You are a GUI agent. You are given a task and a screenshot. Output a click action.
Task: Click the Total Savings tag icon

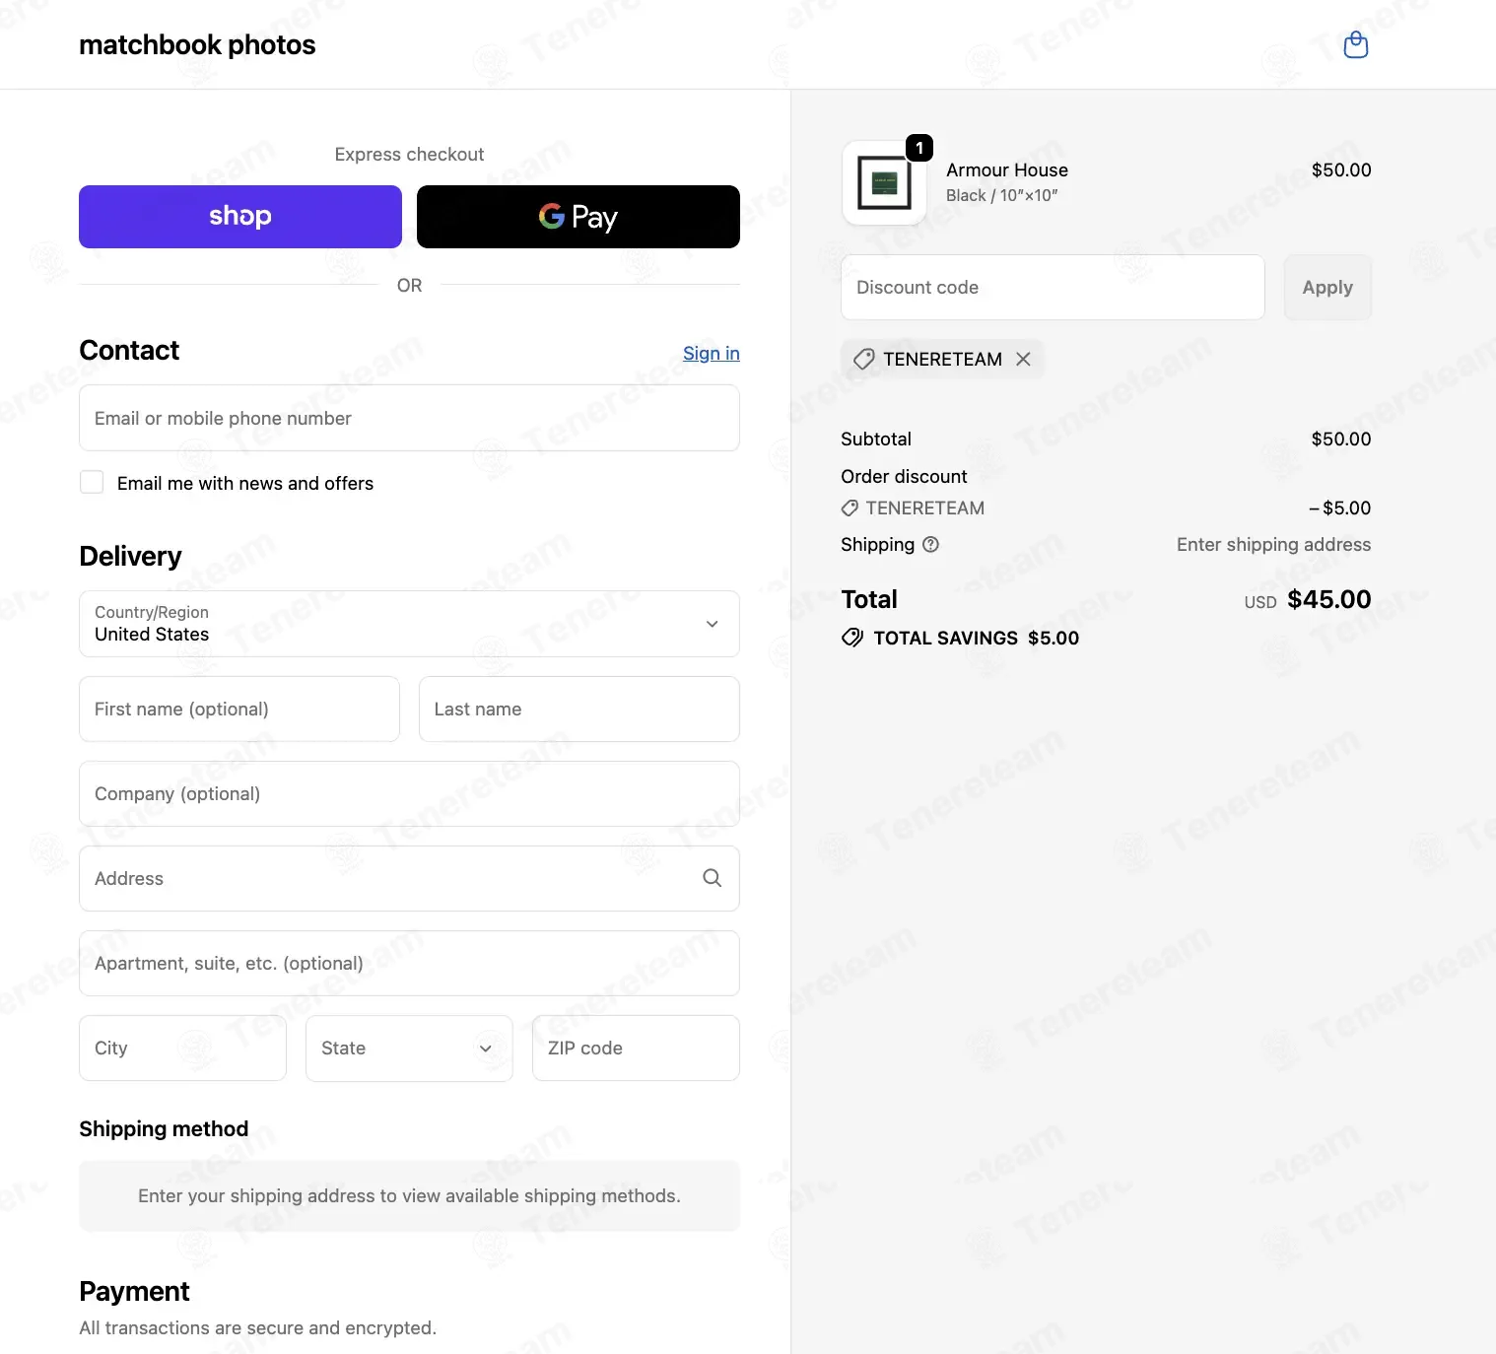(x=852, y=638)
